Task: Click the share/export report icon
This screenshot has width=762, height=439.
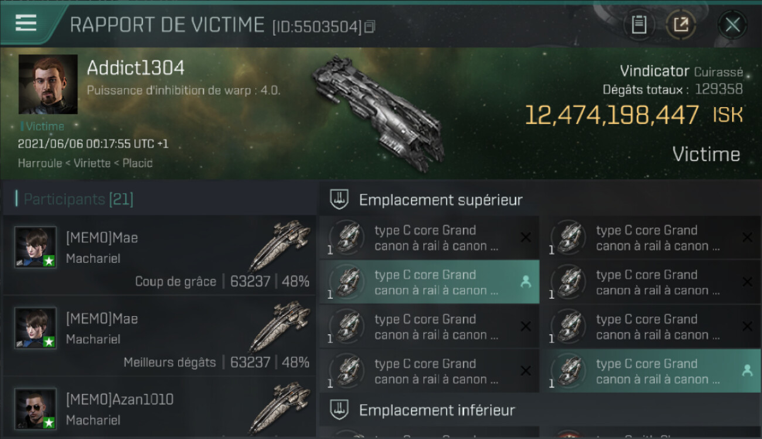Action: [x=681, y=25]
